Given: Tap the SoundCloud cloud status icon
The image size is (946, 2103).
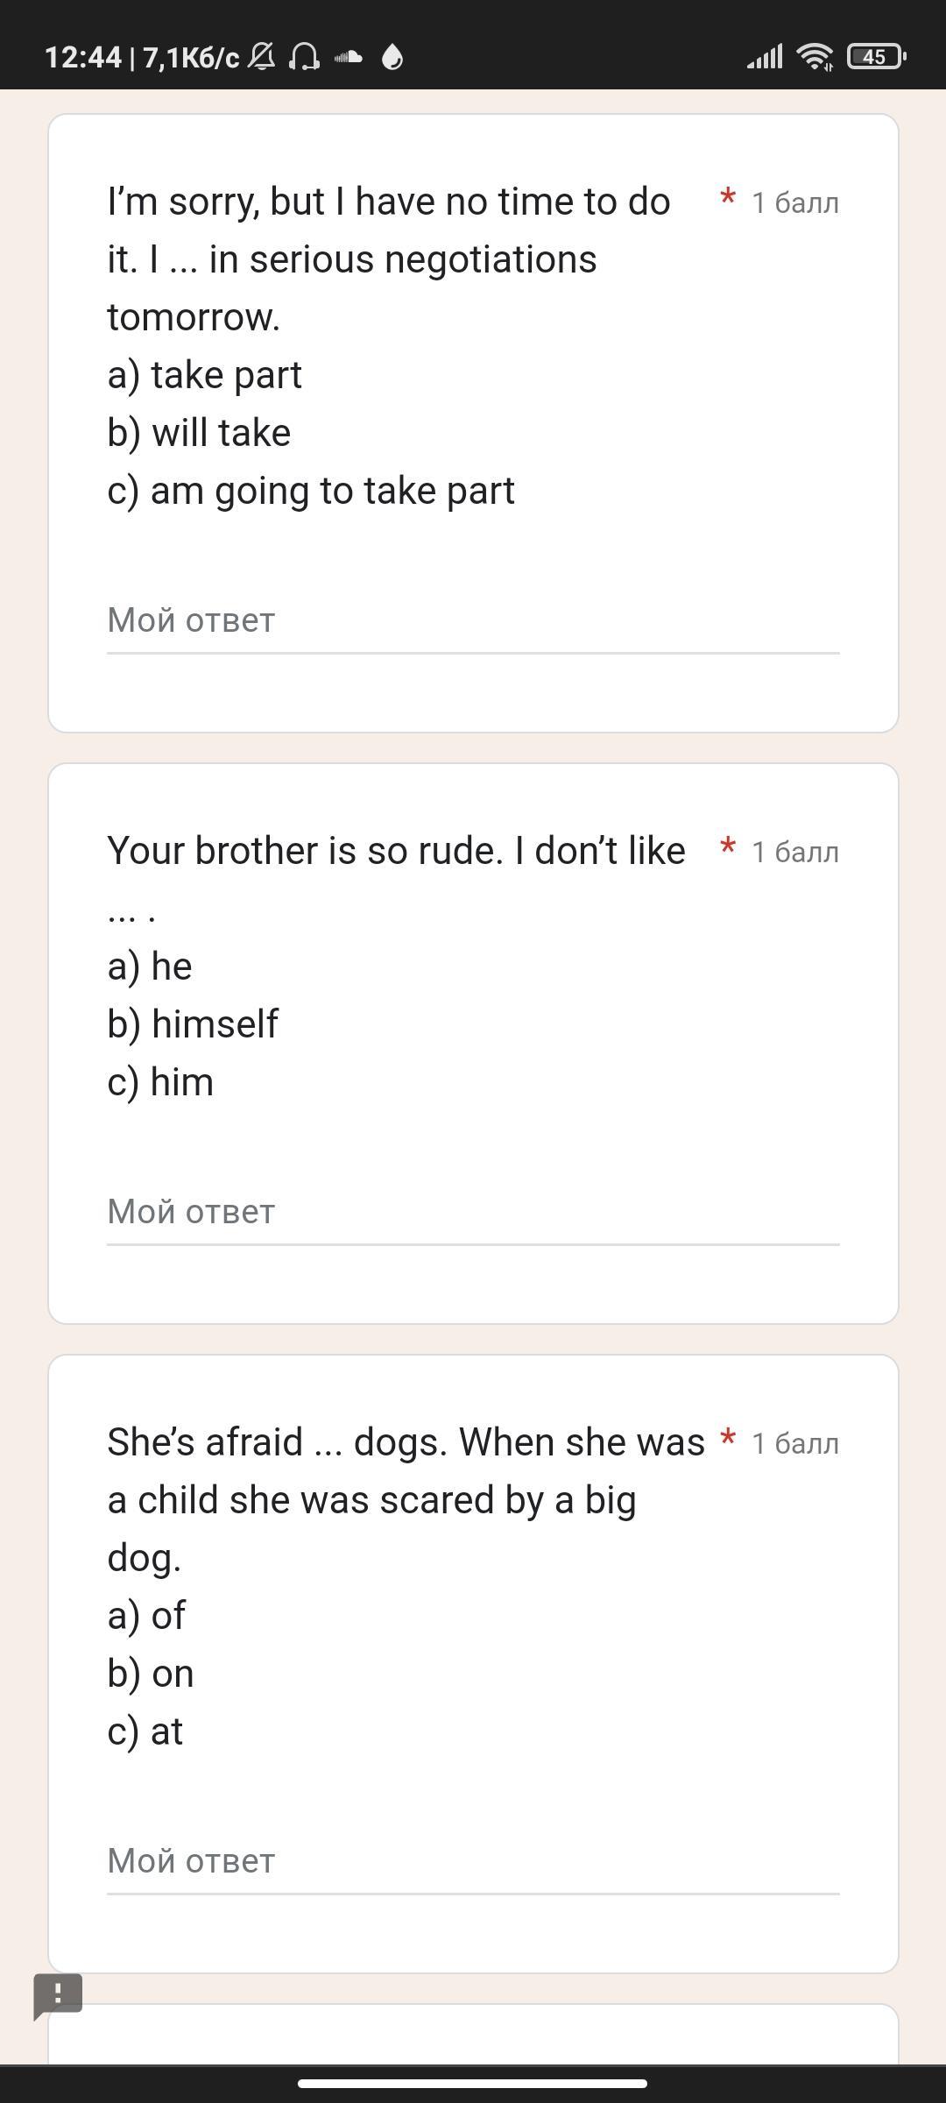Looking at the screenshot, I should click(349, 58).
